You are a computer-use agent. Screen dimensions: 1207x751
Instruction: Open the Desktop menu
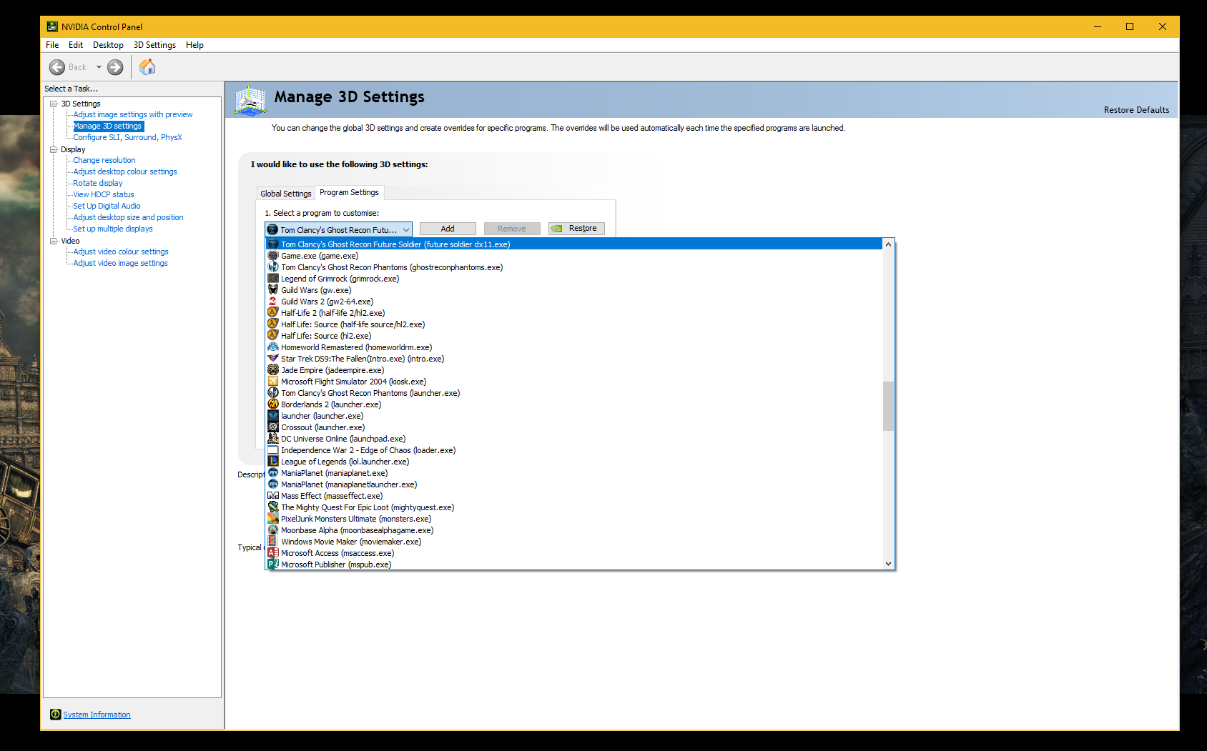click(x=108, y=45)
